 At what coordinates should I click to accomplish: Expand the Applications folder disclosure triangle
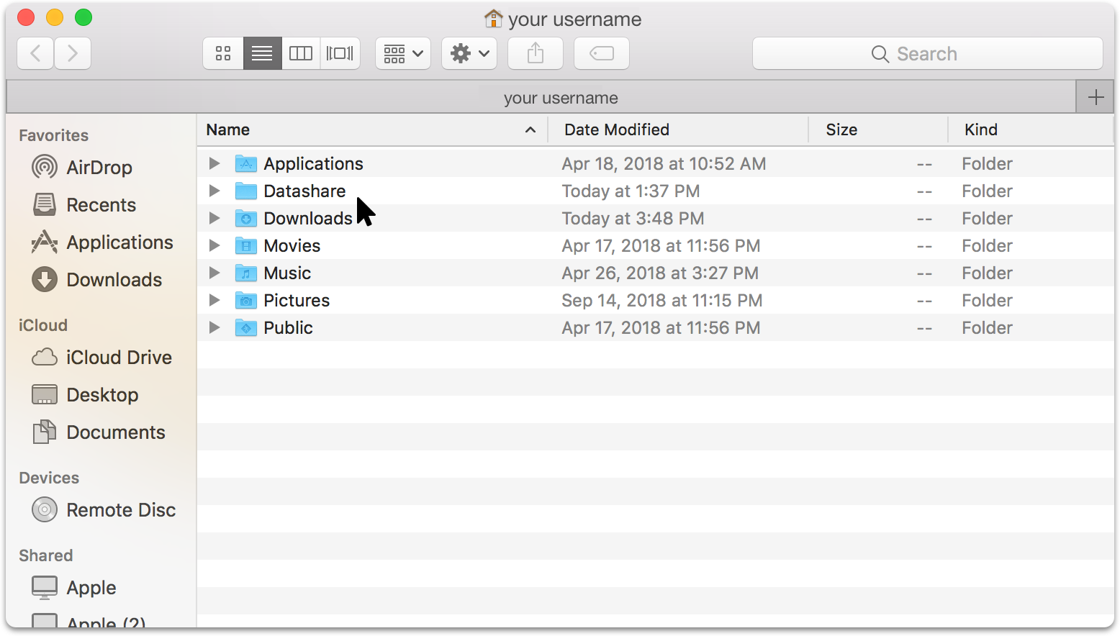[x=214, y=163]
